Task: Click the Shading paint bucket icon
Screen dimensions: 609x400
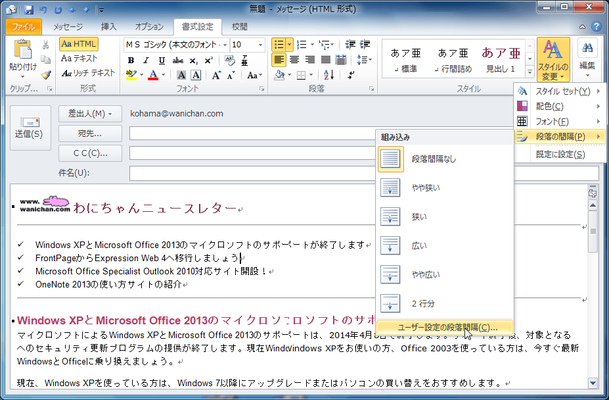Action: click(279, 75)
